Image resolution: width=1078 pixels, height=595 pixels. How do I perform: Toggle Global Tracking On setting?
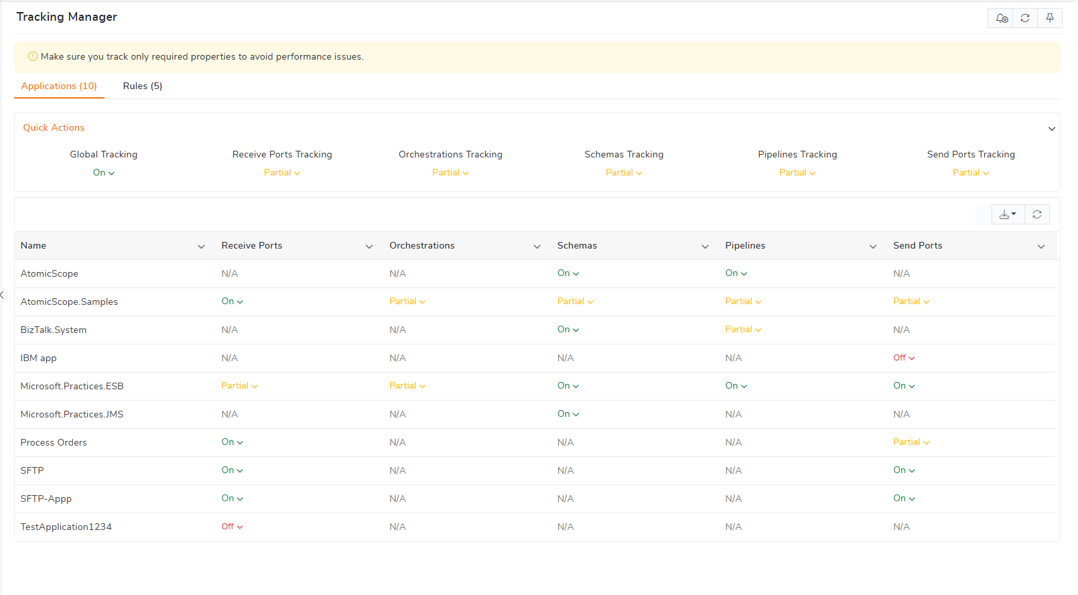104,173
